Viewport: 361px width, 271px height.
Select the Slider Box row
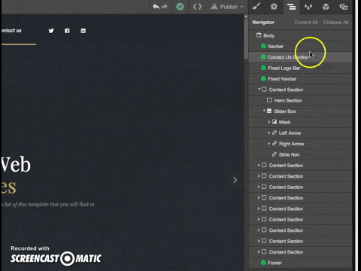click(300, 111)
